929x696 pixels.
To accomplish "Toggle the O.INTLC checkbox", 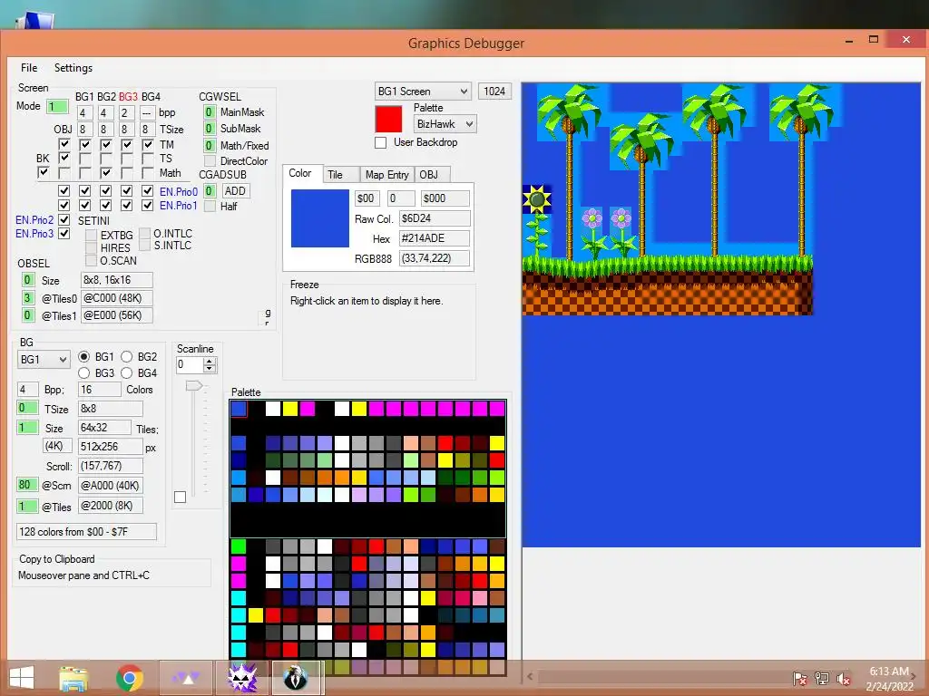I will (144, 233).
